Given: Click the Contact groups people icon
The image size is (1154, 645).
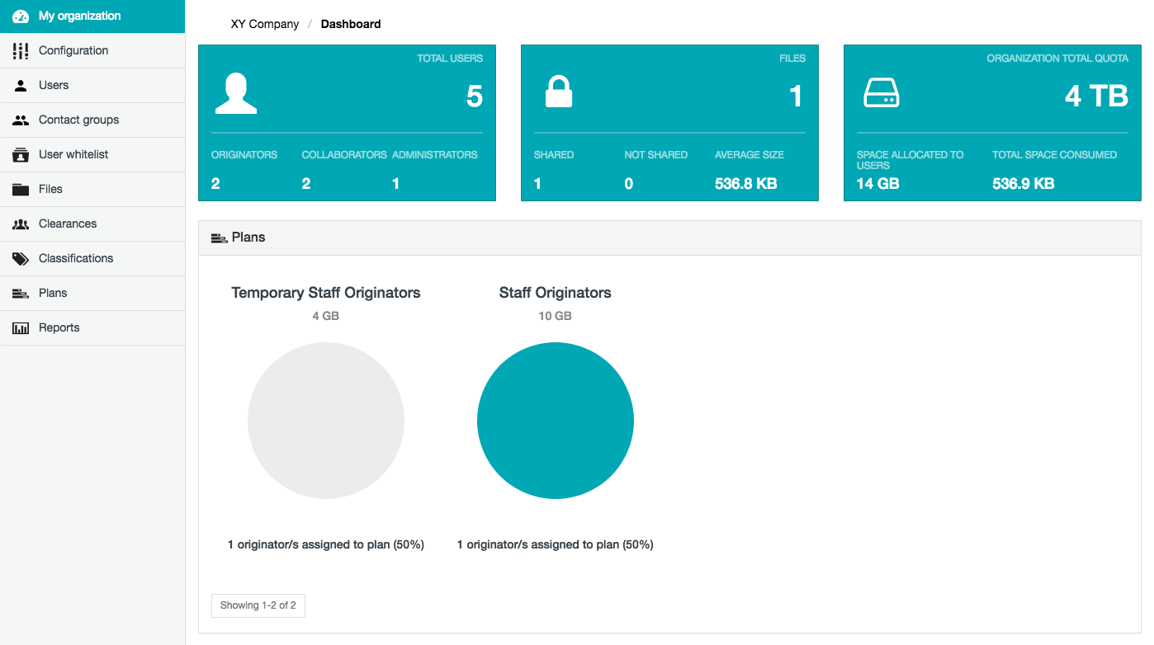Looking at the screenshot, I should (x=21, y=120).
